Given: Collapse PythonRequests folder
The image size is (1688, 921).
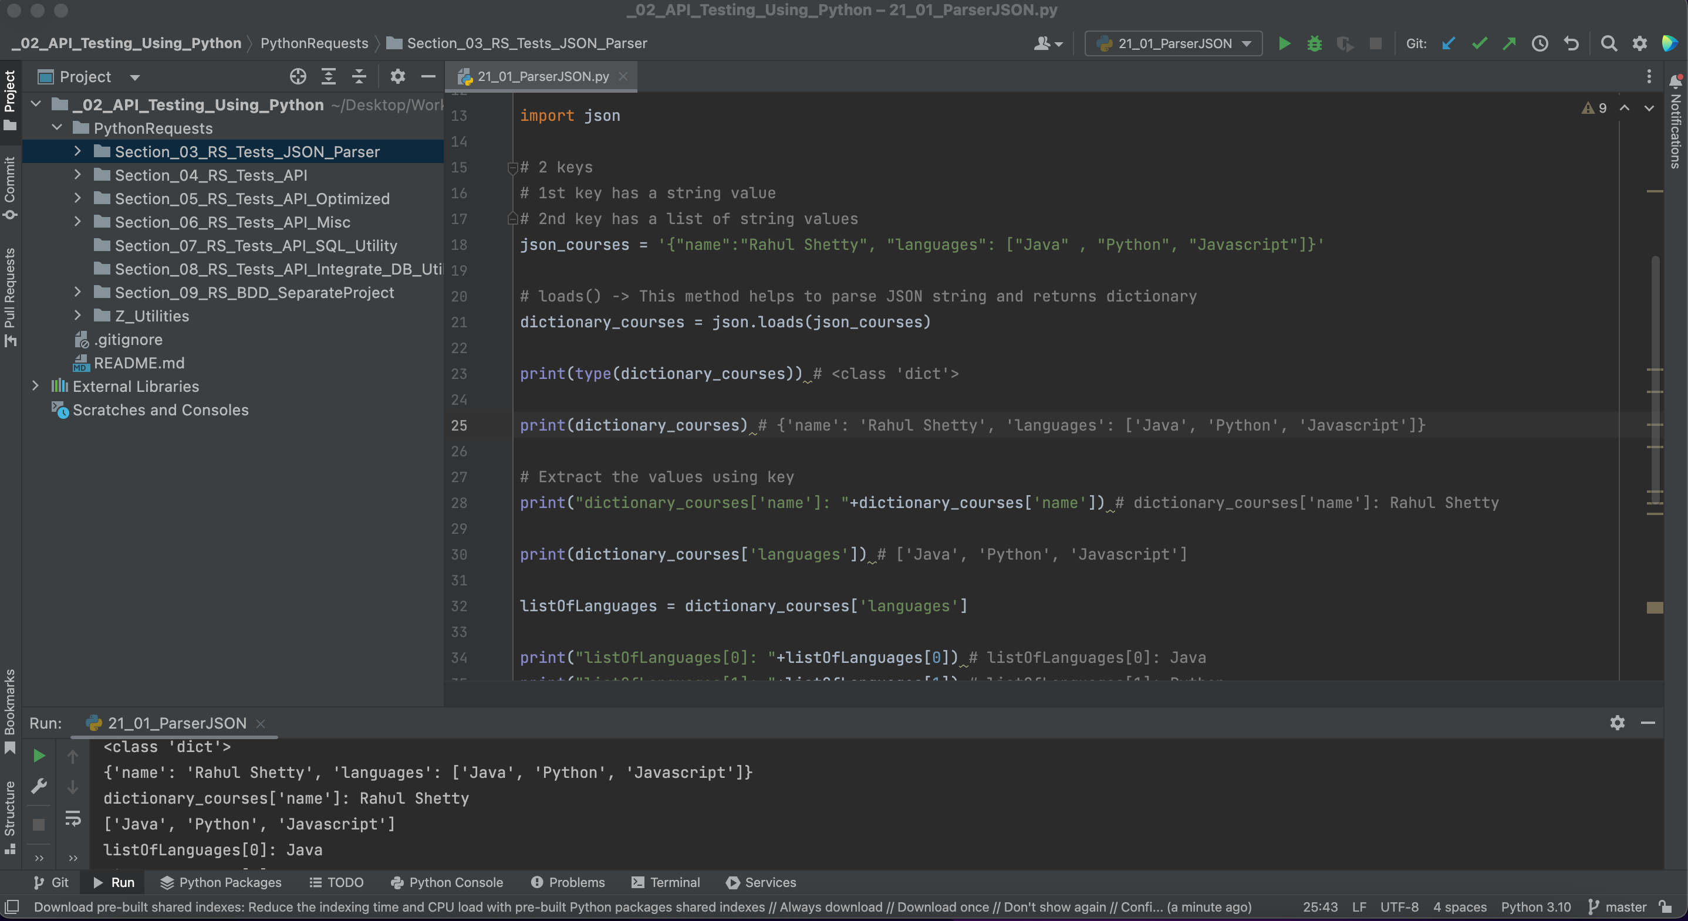Looking at the screenshot, I should [57, 128].
